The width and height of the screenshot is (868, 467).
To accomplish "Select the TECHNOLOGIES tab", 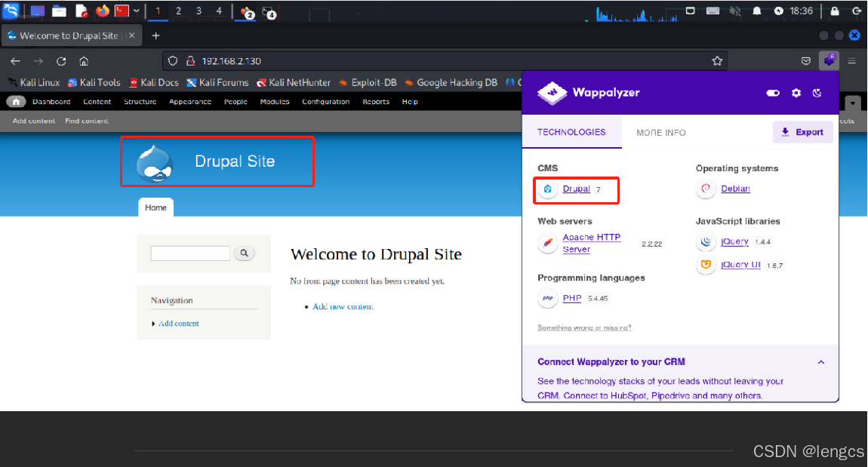I will click(x=571, y=132).
